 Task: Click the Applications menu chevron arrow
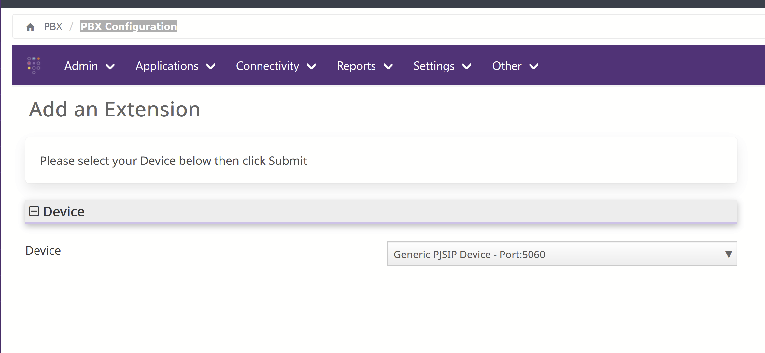pos(211,66)
